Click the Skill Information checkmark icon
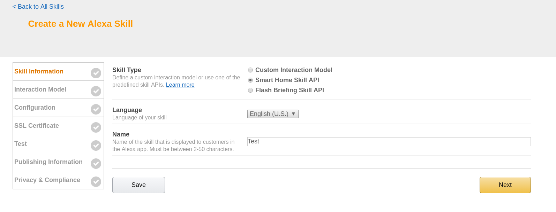556x212 pixels. pyautogui.click(x=96, y=73)
